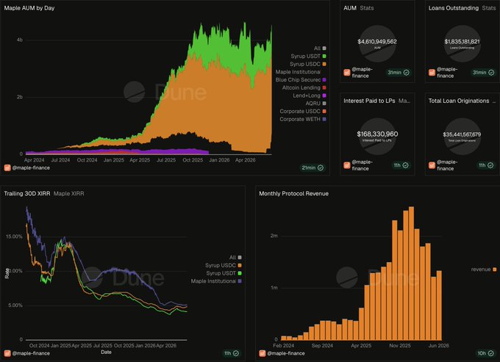Click the tallest bar in Monthly Protocol Revenue
500x362 pixels.
tap(411, 273)
